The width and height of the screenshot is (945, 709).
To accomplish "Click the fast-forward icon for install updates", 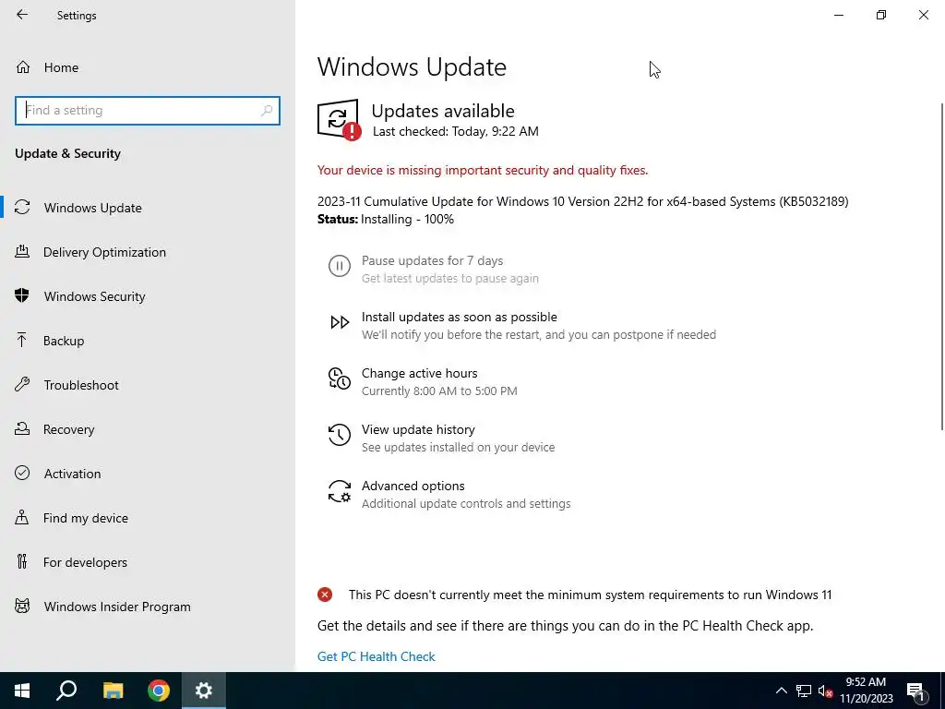I will point(340,322).
